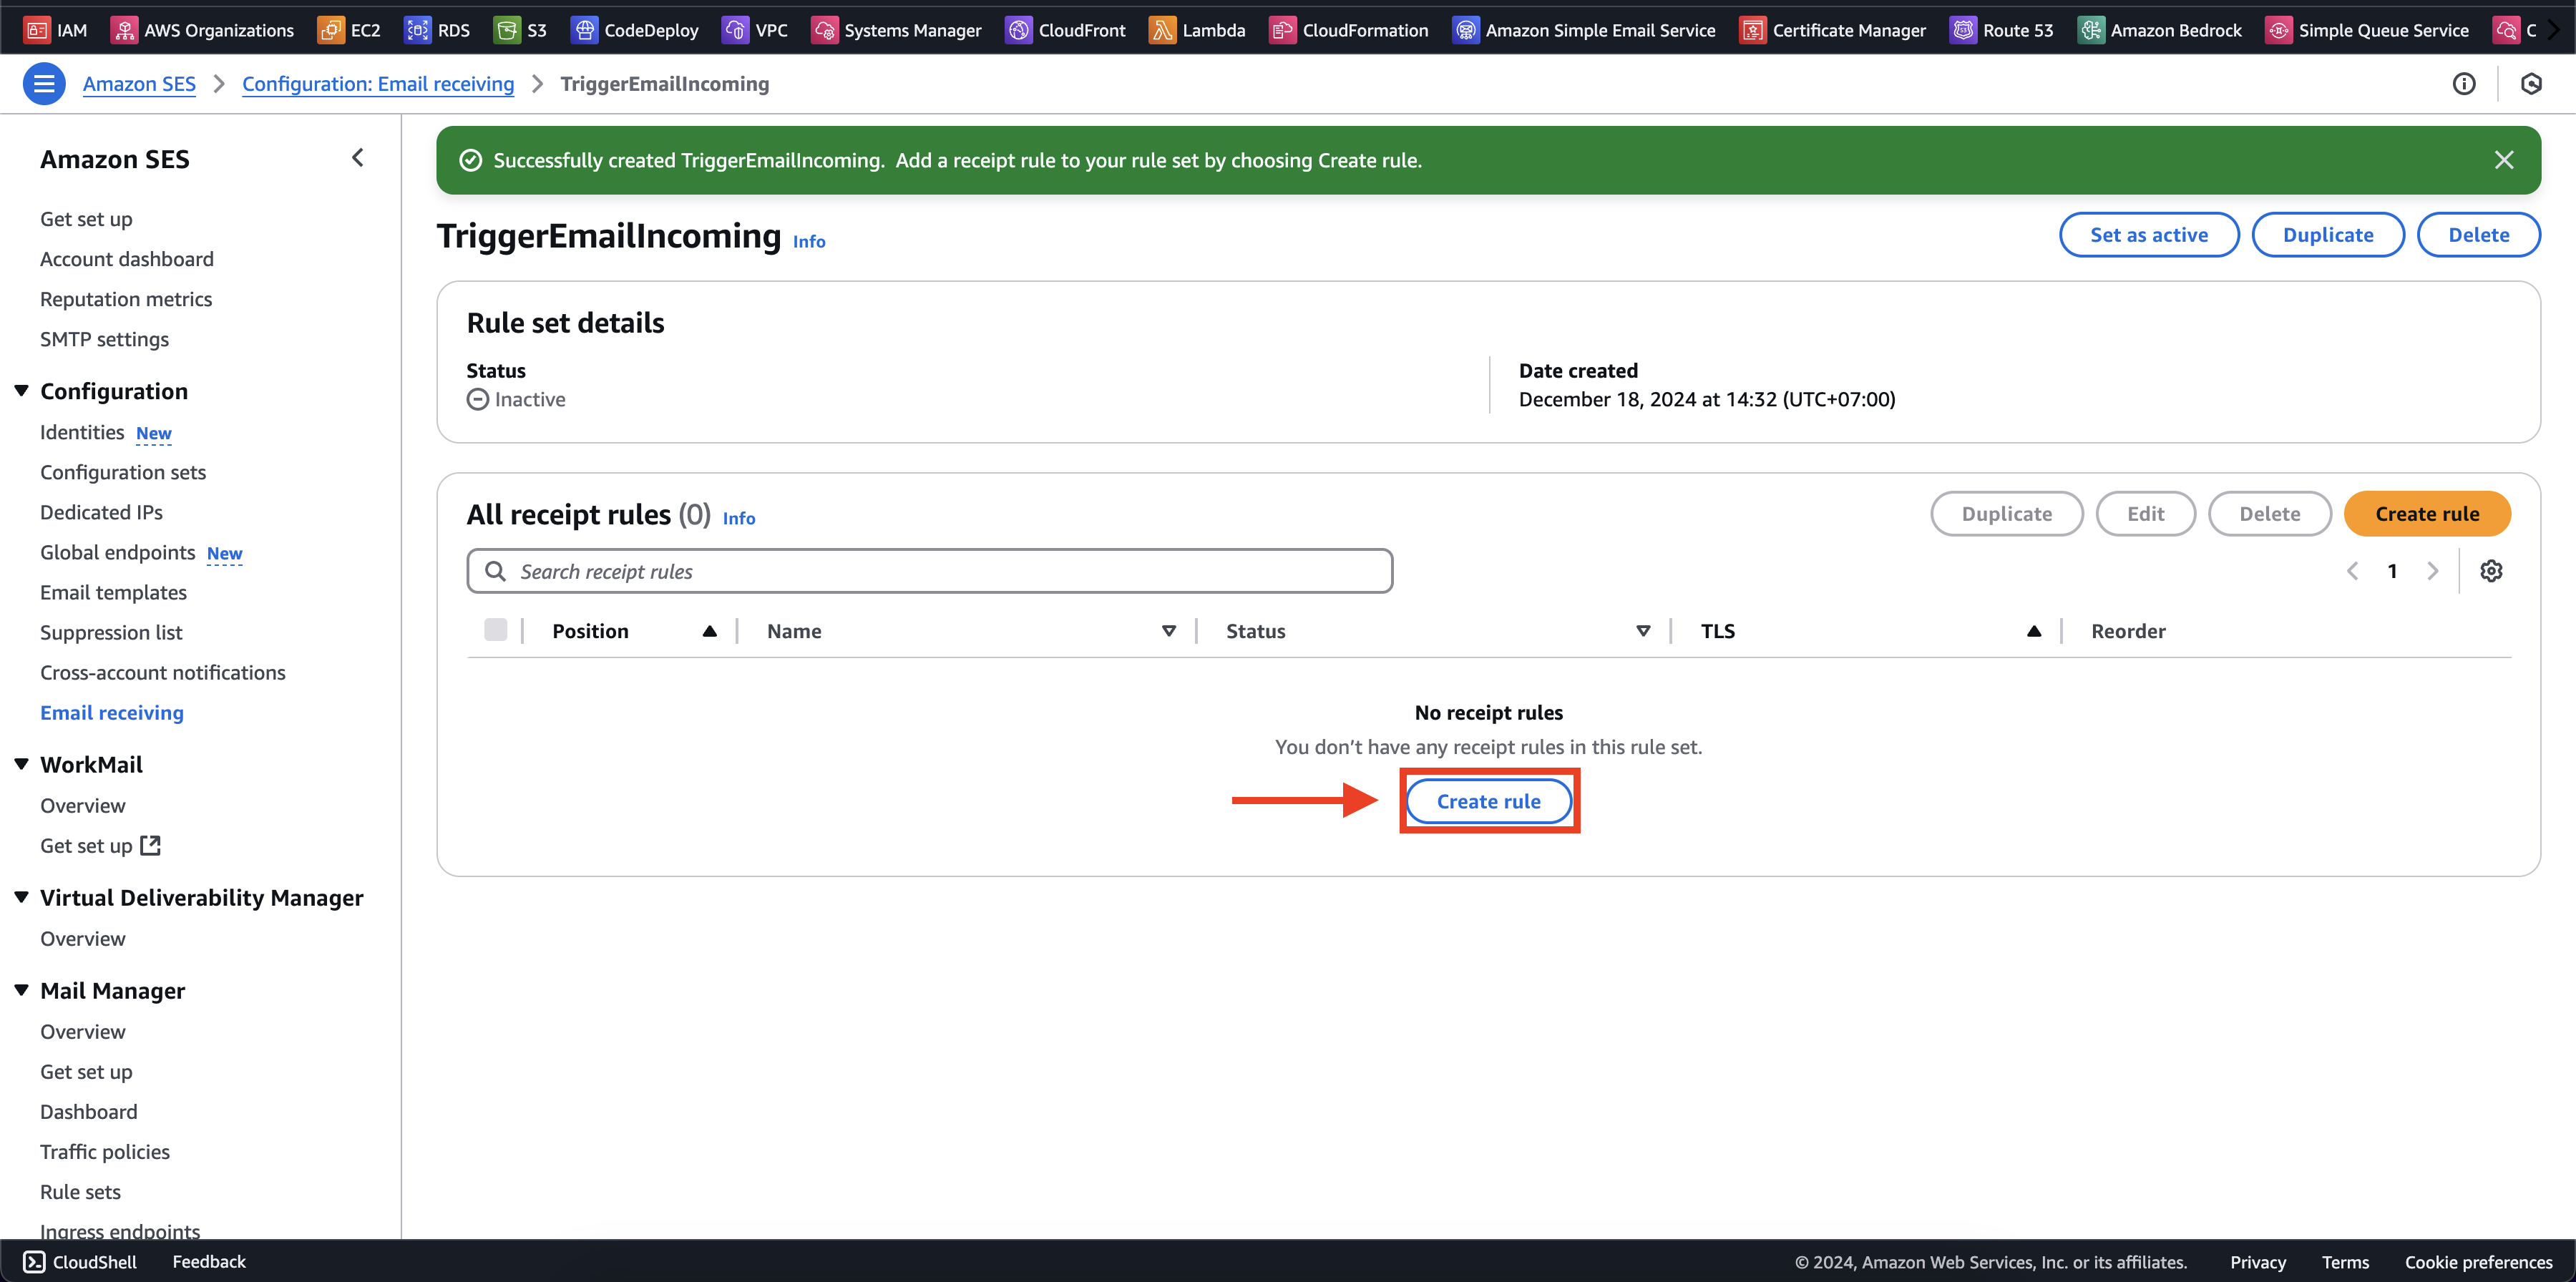Collapse the Amazon SES side navigation
Image resolution: width=2576 pixels, height=1282 pixels.
358,158
